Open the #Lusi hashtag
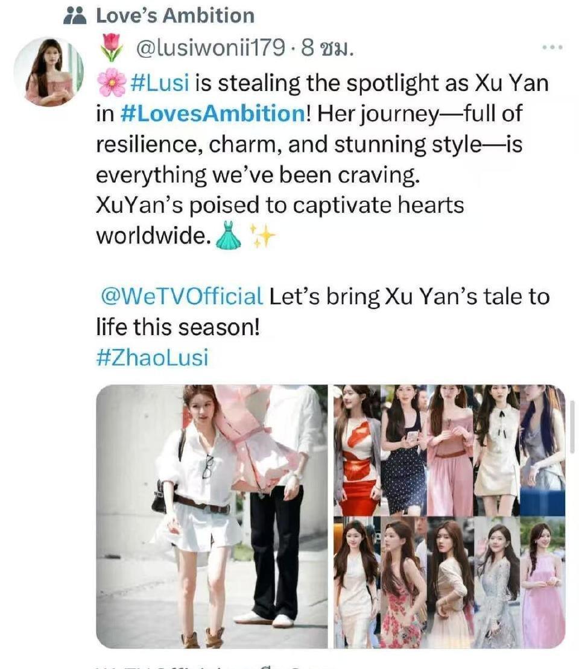This screenshot has height=669, width=579. point(159,83)
